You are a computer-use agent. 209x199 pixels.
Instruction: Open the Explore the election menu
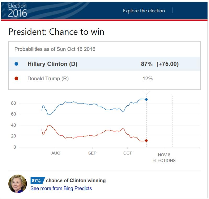click(x=144, y=11)
